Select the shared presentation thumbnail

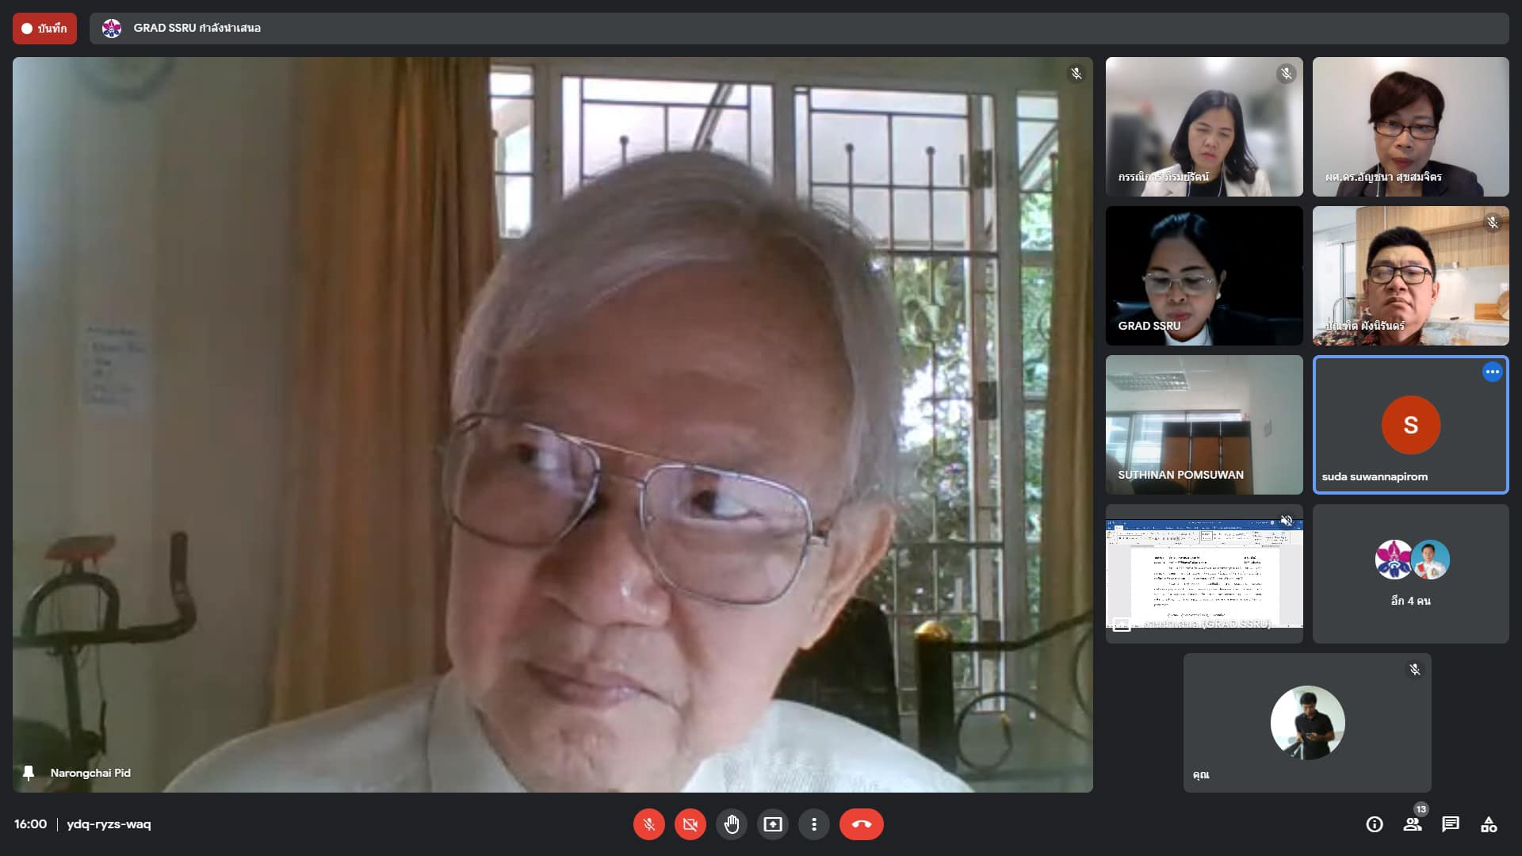(x=1203, y=573)
